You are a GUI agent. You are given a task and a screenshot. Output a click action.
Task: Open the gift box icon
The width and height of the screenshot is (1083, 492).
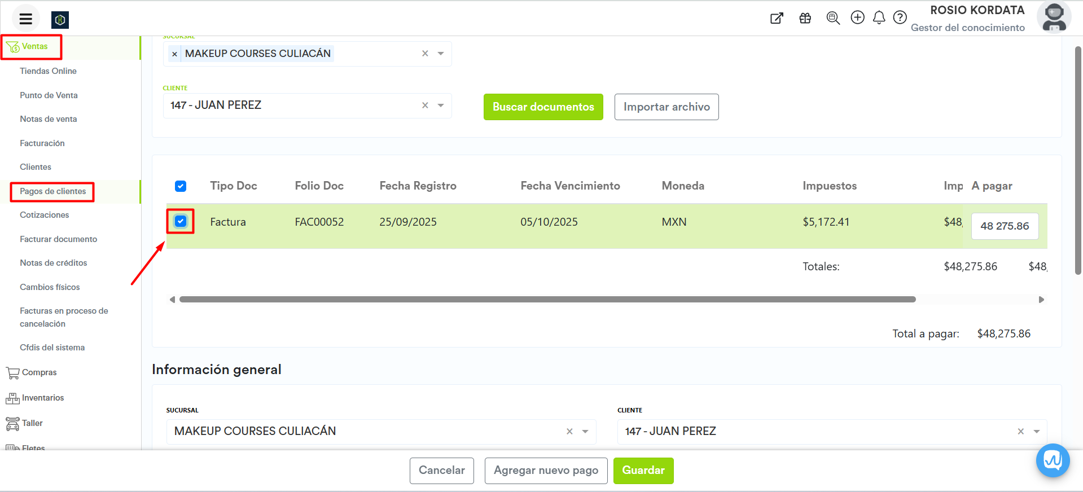pyautogui.click(x=805, y=18)
